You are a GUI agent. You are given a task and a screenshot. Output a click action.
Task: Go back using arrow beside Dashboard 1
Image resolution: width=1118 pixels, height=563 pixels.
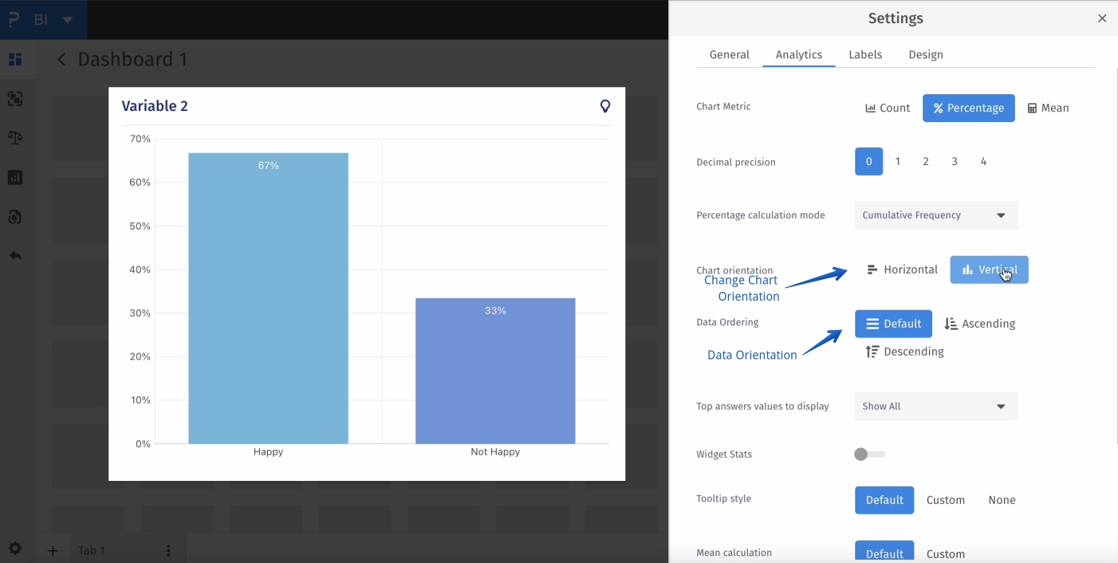tap(61, 60)
